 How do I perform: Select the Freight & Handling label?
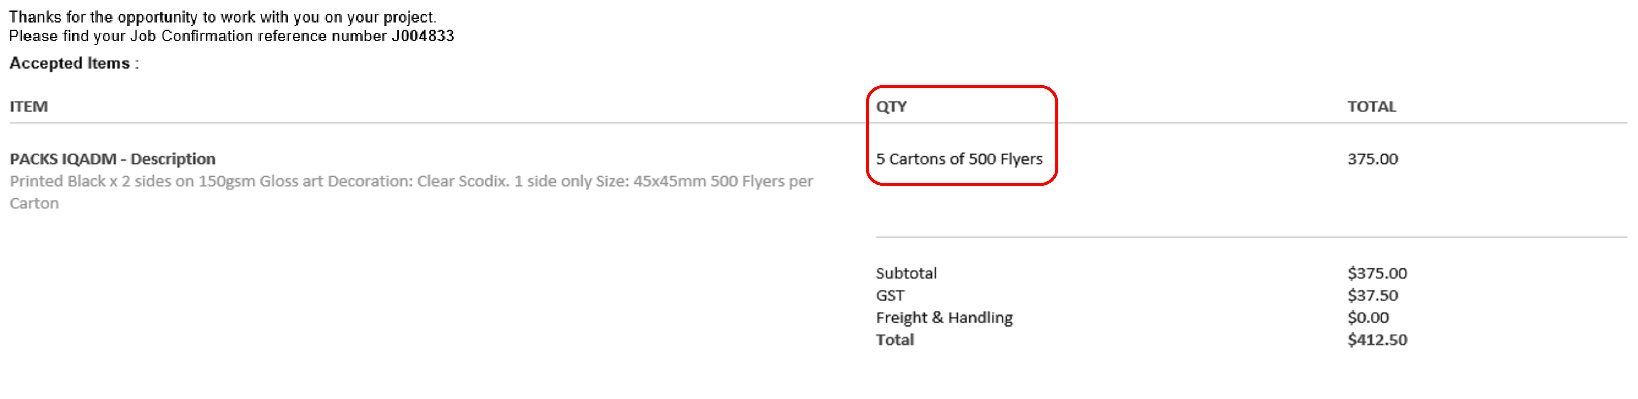click(944, 318)
